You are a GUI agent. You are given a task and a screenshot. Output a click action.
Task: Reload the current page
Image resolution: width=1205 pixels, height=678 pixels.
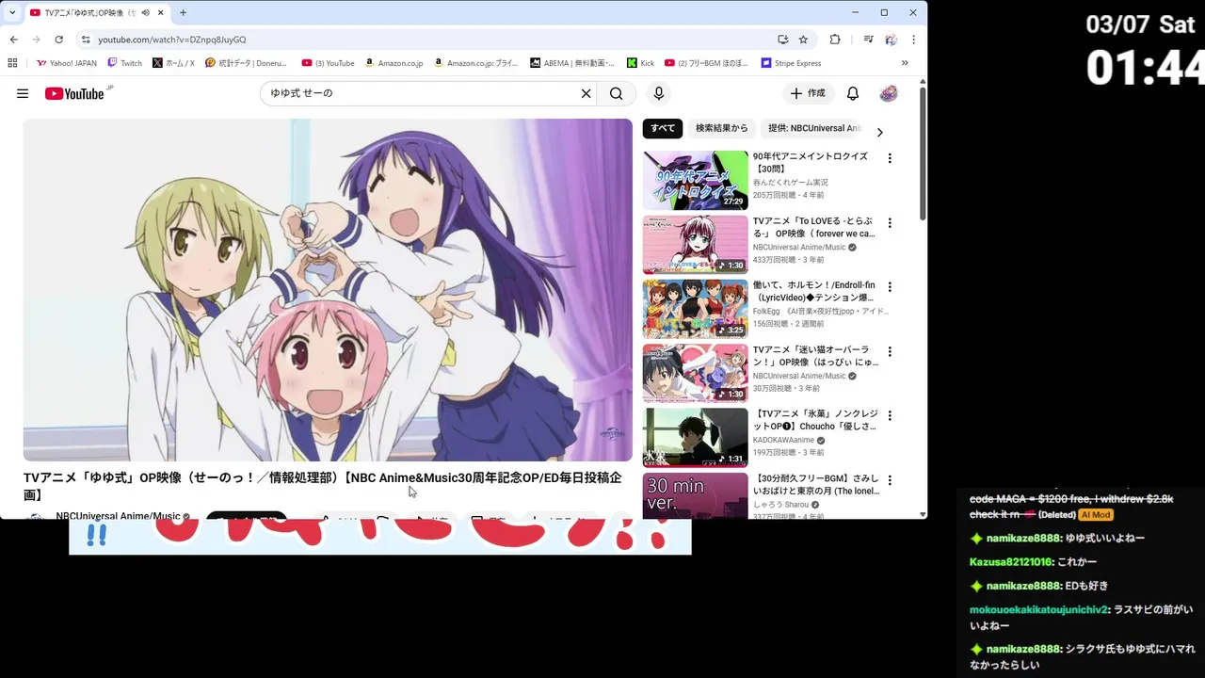coord(58,40)
